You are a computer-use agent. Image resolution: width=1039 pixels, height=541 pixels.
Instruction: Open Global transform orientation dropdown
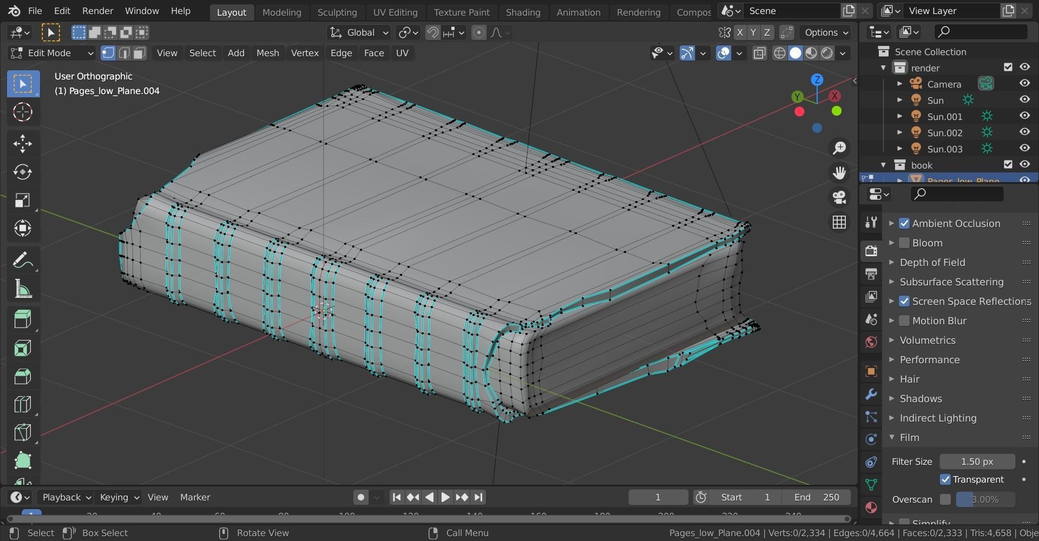click(x=359, y=32)
